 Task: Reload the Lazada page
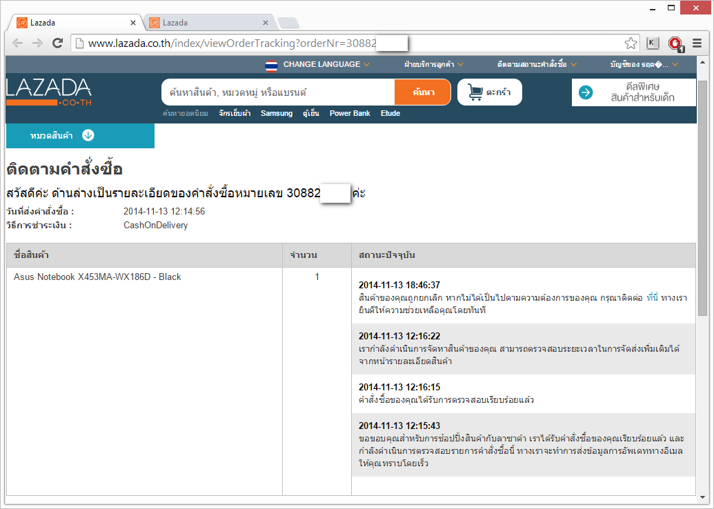tap(57, 43)
